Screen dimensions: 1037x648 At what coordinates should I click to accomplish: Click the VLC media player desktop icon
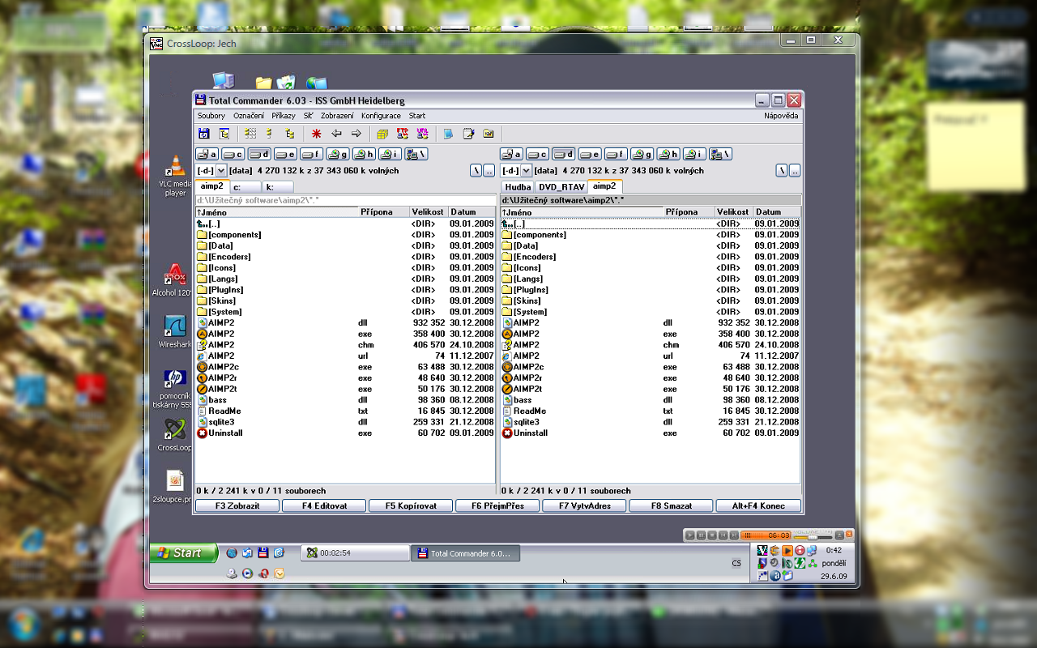(174, 168)
